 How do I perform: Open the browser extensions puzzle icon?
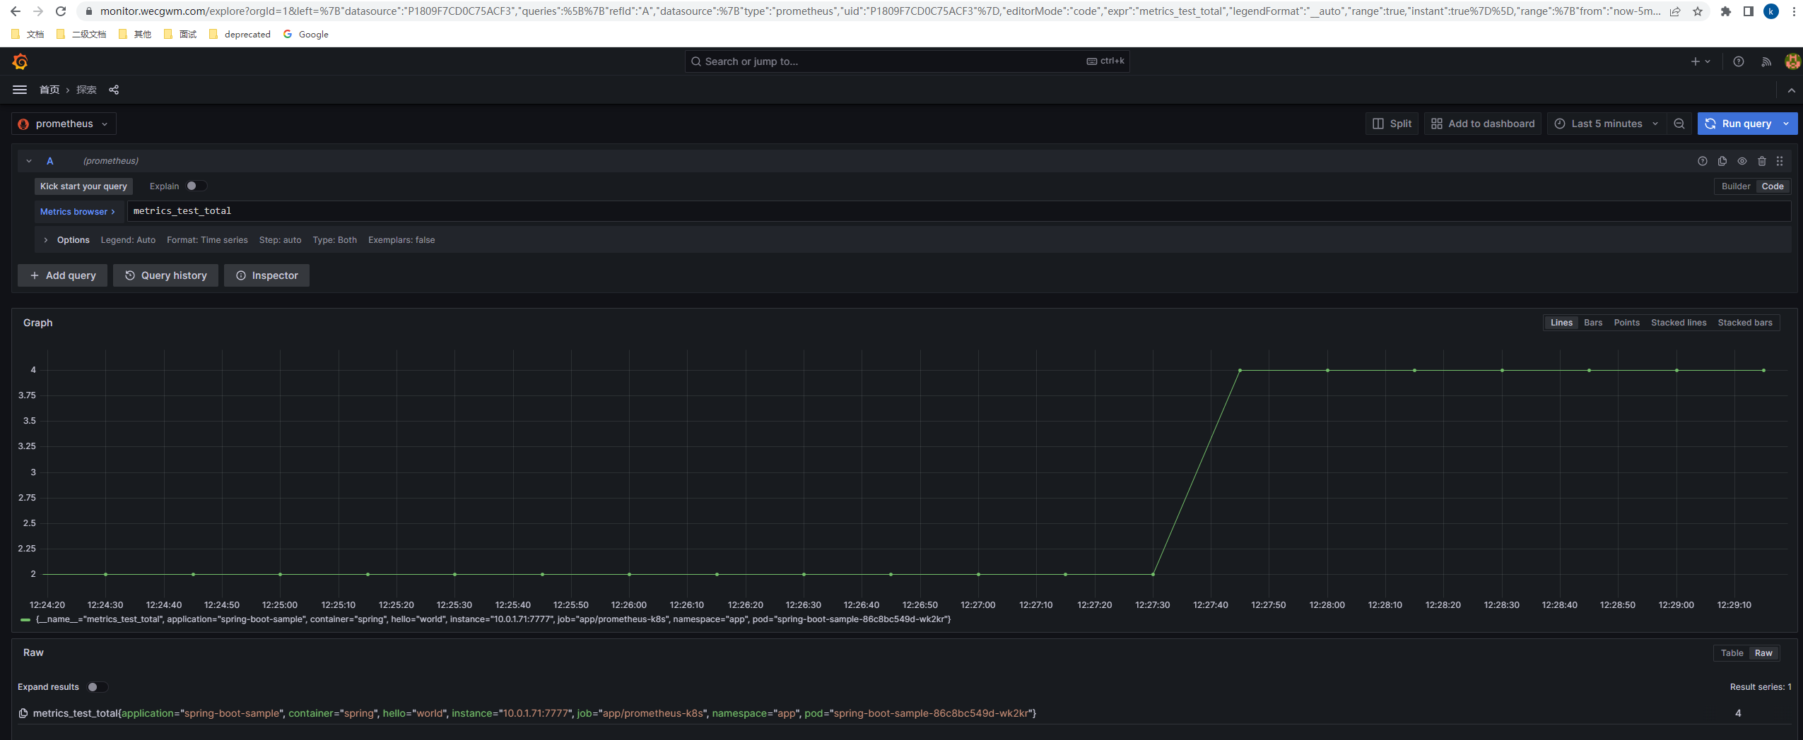pyautogui.click(x=1725, y=11)
